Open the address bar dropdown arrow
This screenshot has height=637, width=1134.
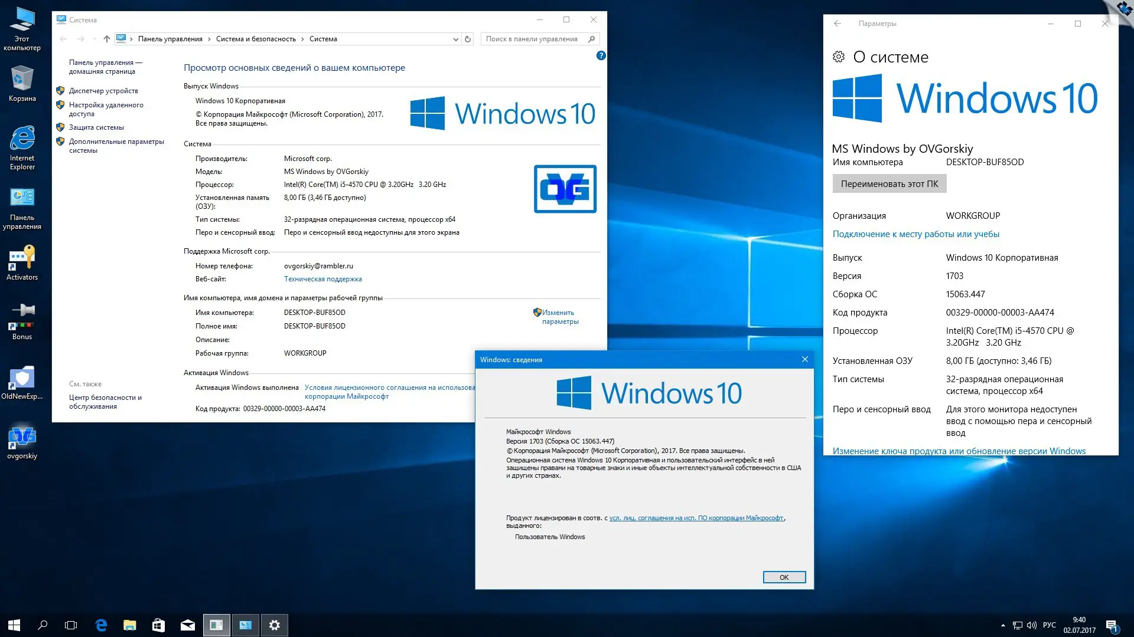[x=455, y=38]
